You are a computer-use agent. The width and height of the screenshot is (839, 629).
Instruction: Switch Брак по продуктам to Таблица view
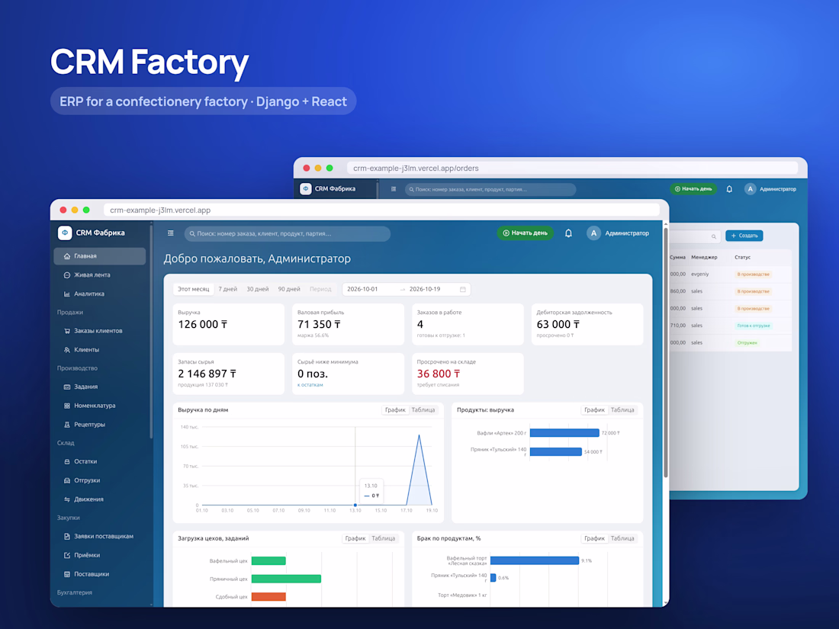(x=622, y=538)
